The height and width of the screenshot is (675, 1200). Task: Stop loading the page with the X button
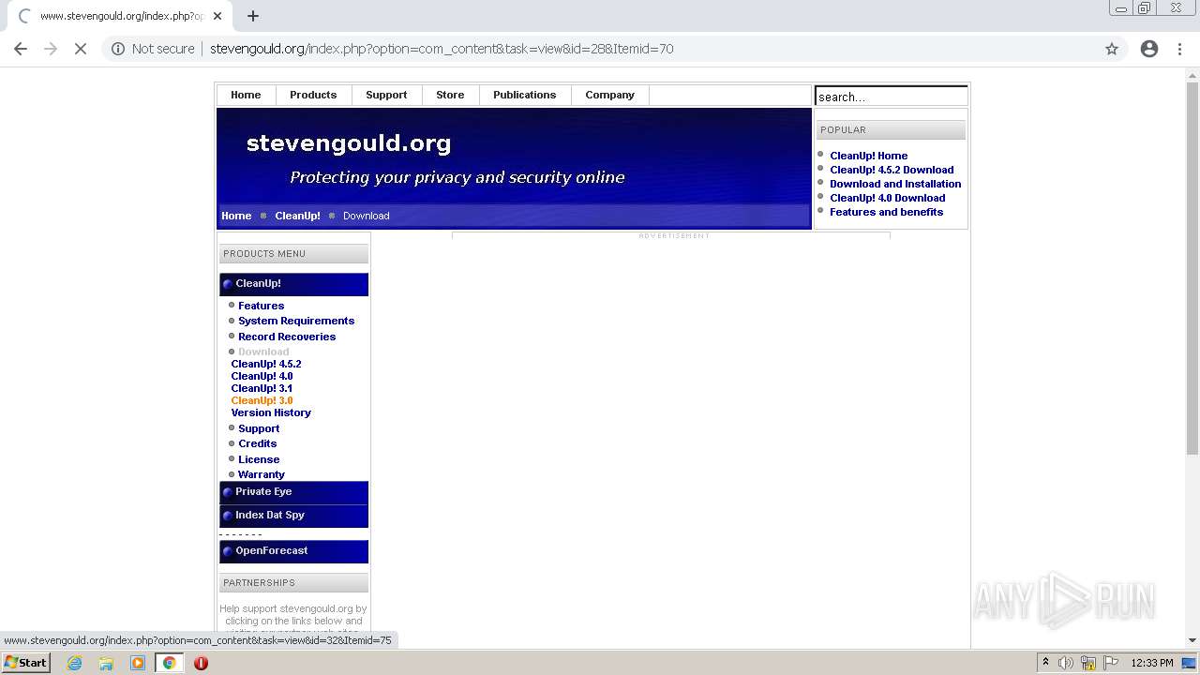click(81, 49)
